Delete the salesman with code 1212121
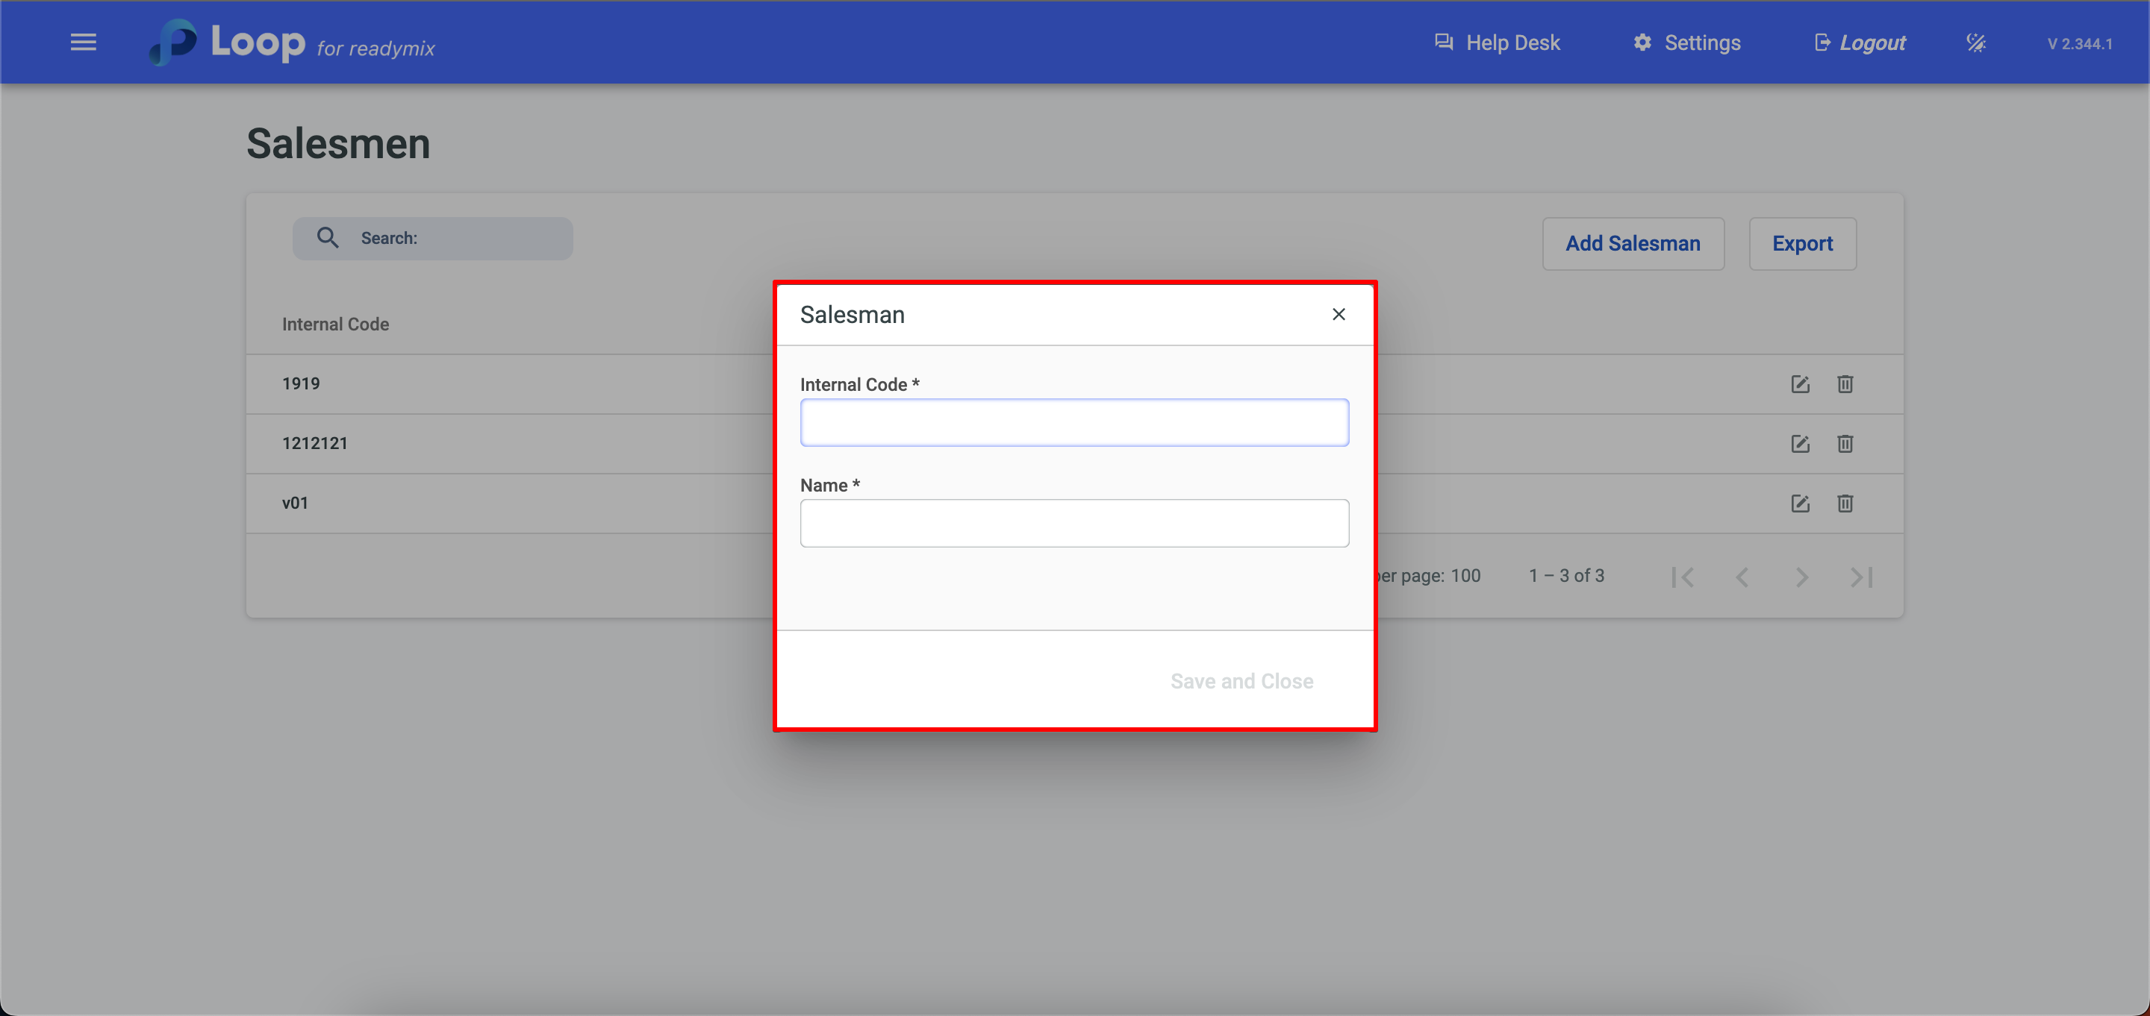Screen dimensions: 2150x1016 (x=1845, y=444)
